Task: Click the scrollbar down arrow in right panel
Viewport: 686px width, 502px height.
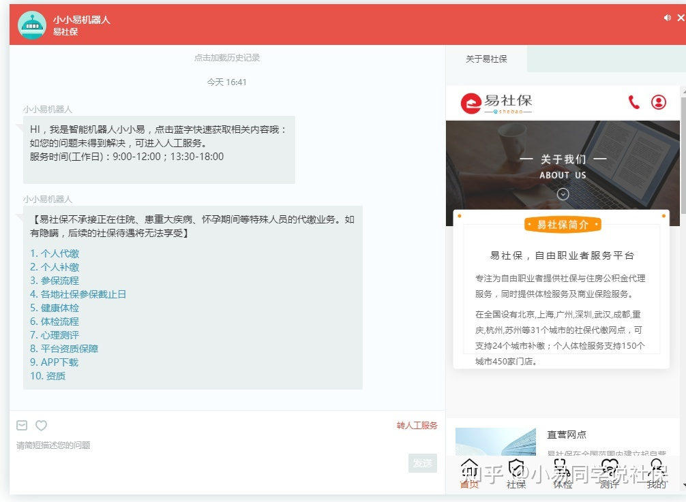Action: point(683,485)
